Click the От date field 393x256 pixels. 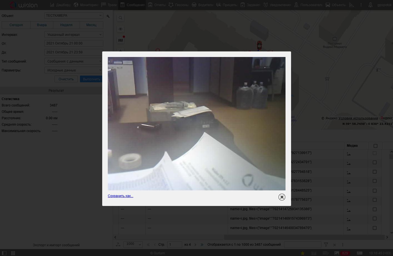[x=74, y=43]
